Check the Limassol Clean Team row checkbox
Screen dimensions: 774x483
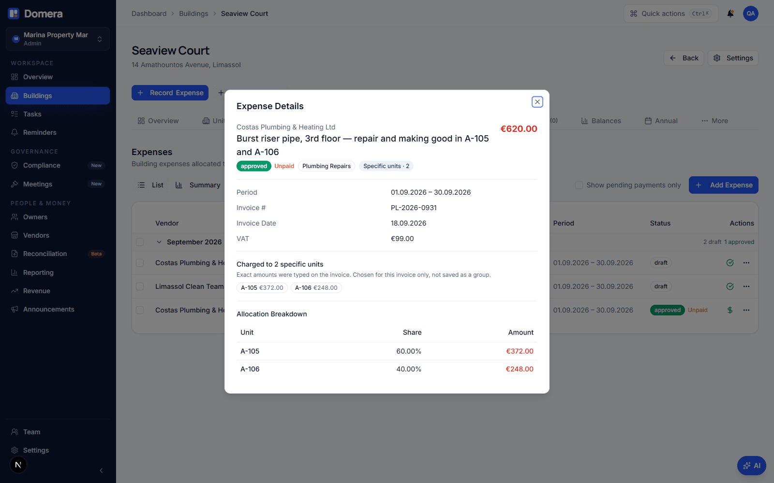pyautogui.click(x=140, y=286)
